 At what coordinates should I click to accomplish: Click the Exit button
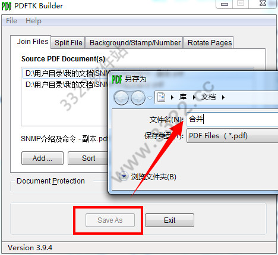[169, 220]
